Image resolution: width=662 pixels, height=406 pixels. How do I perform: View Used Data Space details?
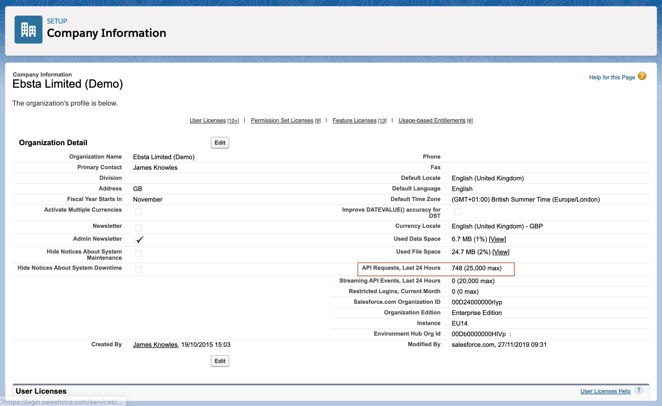pyautogui.click(x=497, y=239)
